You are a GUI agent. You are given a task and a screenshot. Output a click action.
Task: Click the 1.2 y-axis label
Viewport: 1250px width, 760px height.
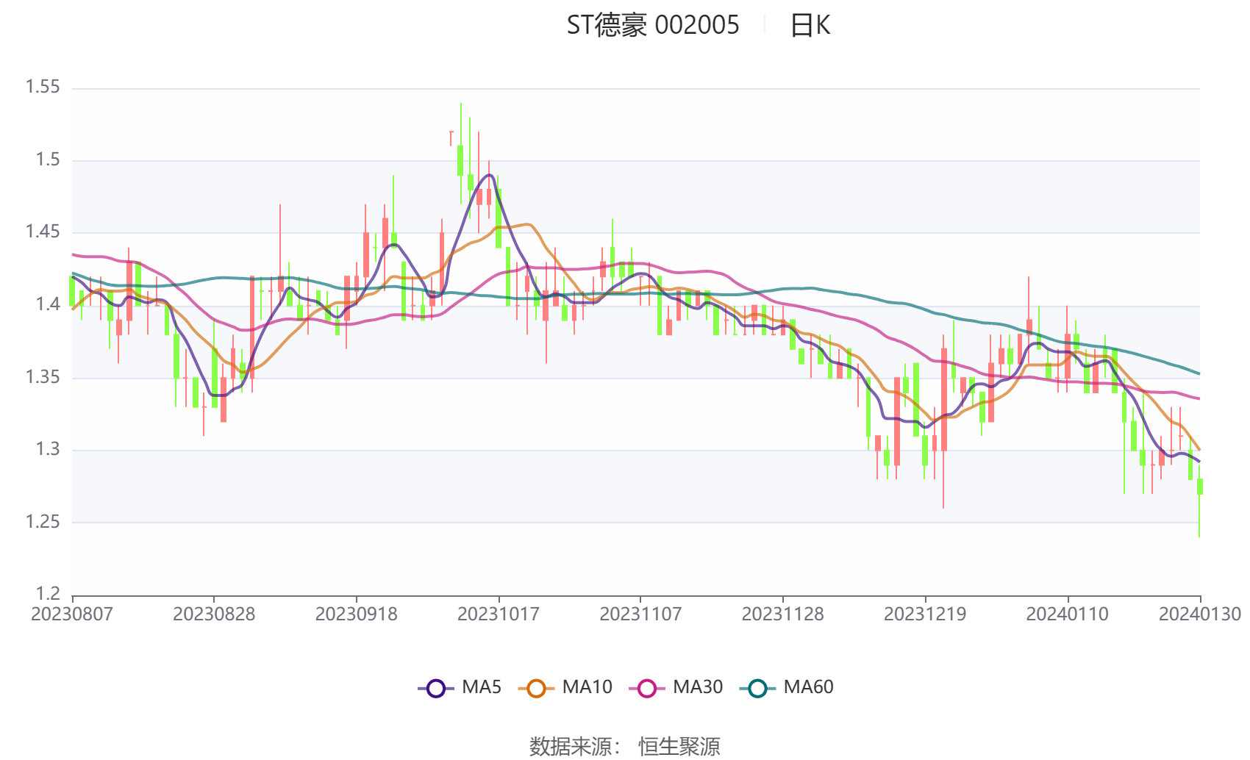click(x=48, y=593)
